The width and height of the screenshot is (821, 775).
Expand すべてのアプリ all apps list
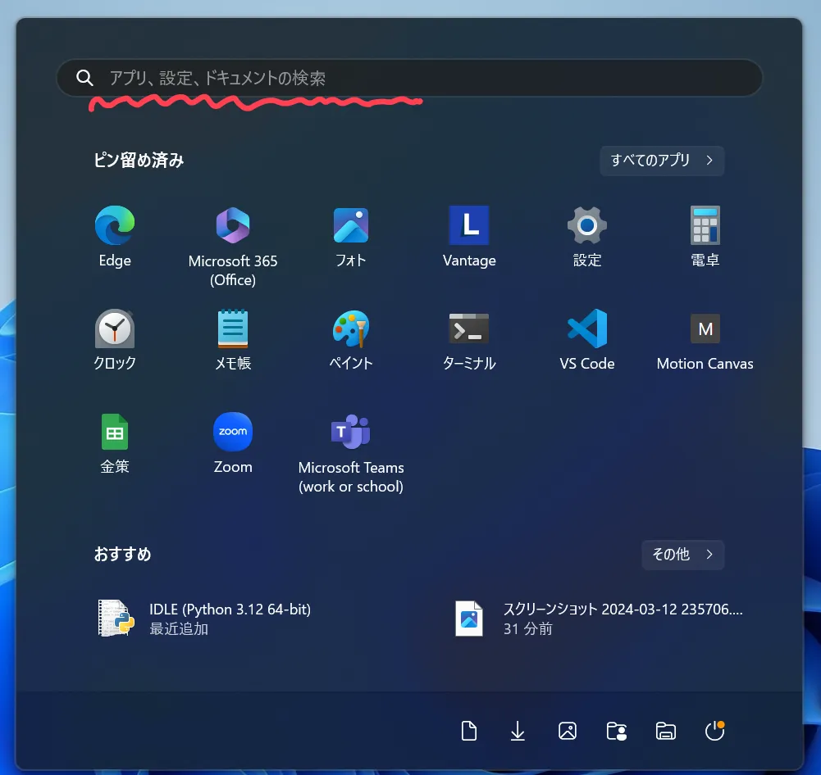tap(662, 161)
